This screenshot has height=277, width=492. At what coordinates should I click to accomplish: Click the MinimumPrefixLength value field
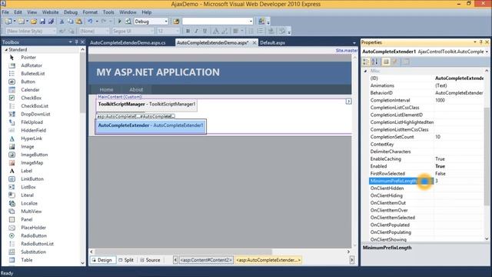pos(459,181)
